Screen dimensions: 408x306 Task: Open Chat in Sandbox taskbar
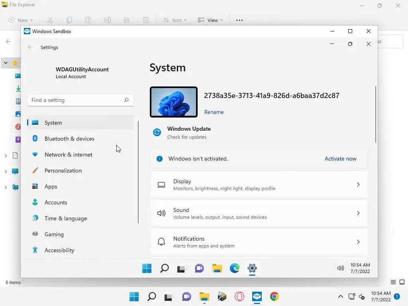(199, 268)
